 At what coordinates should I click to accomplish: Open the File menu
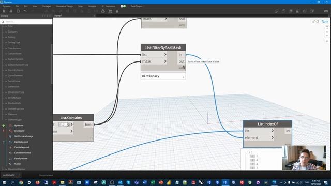[x=17, y=6]
